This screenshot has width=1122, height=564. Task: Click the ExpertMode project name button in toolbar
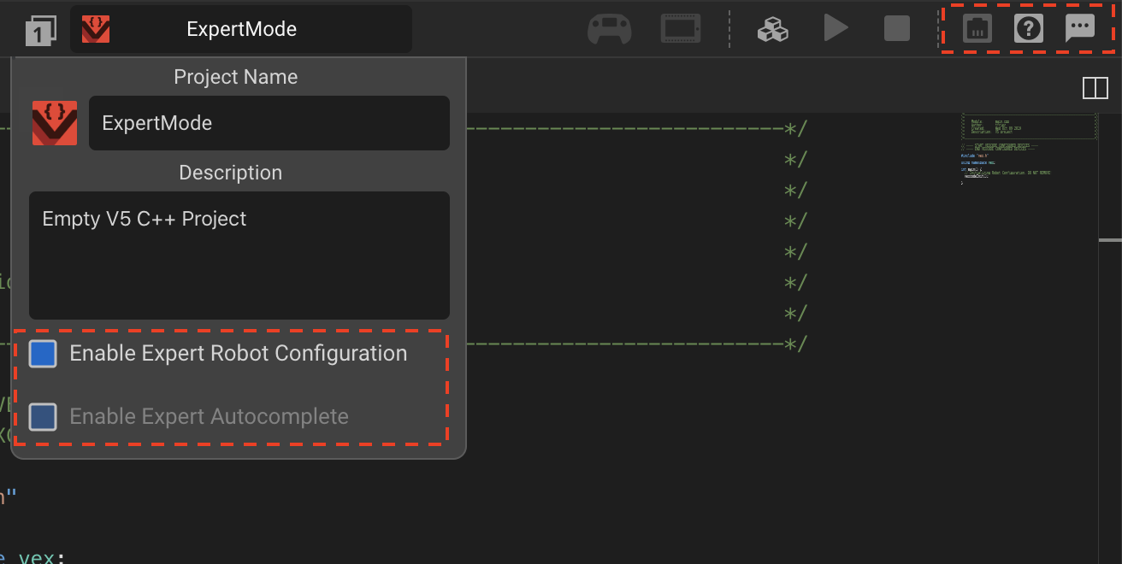coord(241,29)
